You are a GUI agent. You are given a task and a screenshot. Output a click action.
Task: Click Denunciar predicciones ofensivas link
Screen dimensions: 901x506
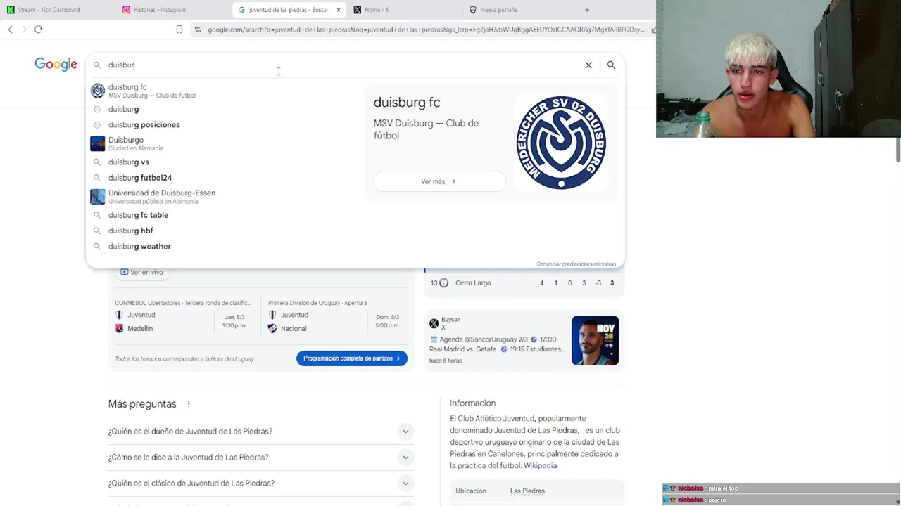tap(576, 264)
